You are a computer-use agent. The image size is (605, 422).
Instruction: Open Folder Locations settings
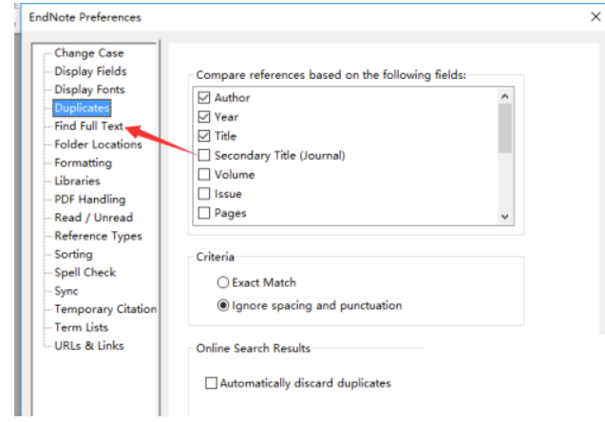(x=98, y=144)
